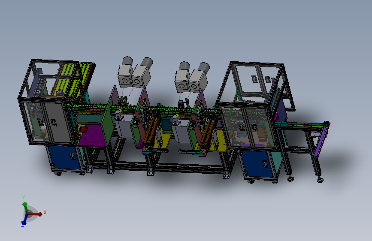
Task: Select the magenta plate beside the left enclosure
Action: click(x=93, y=136)
